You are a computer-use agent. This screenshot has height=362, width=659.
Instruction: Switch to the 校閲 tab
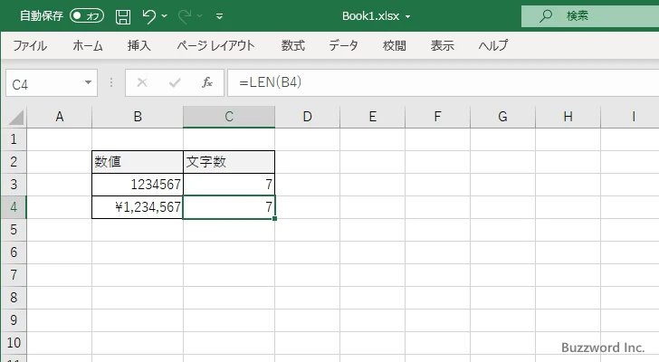pos(395,45)
